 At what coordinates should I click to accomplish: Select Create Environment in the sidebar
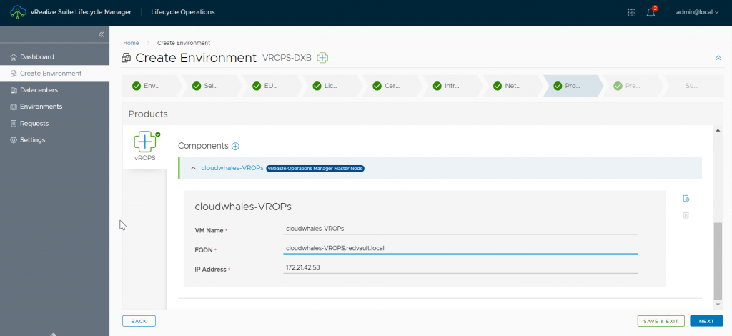click(x=54, y=73)
